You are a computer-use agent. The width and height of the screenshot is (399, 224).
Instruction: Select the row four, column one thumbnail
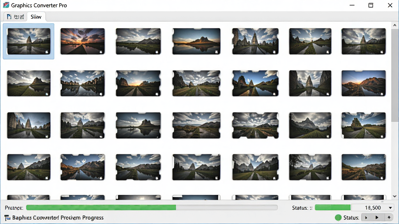[29, 167]
